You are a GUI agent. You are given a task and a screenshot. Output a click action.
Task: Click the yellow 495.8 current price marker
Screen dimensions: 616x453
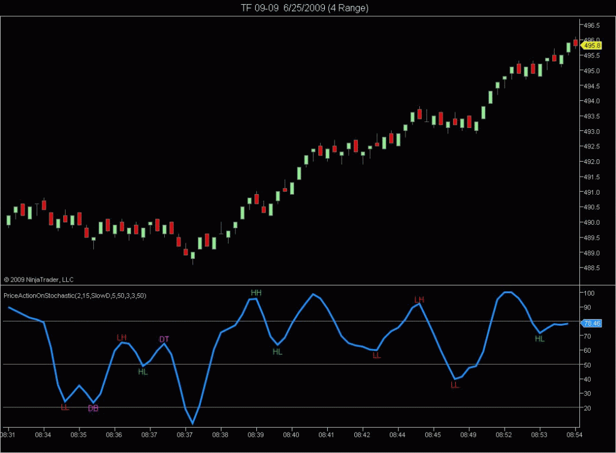593,45
